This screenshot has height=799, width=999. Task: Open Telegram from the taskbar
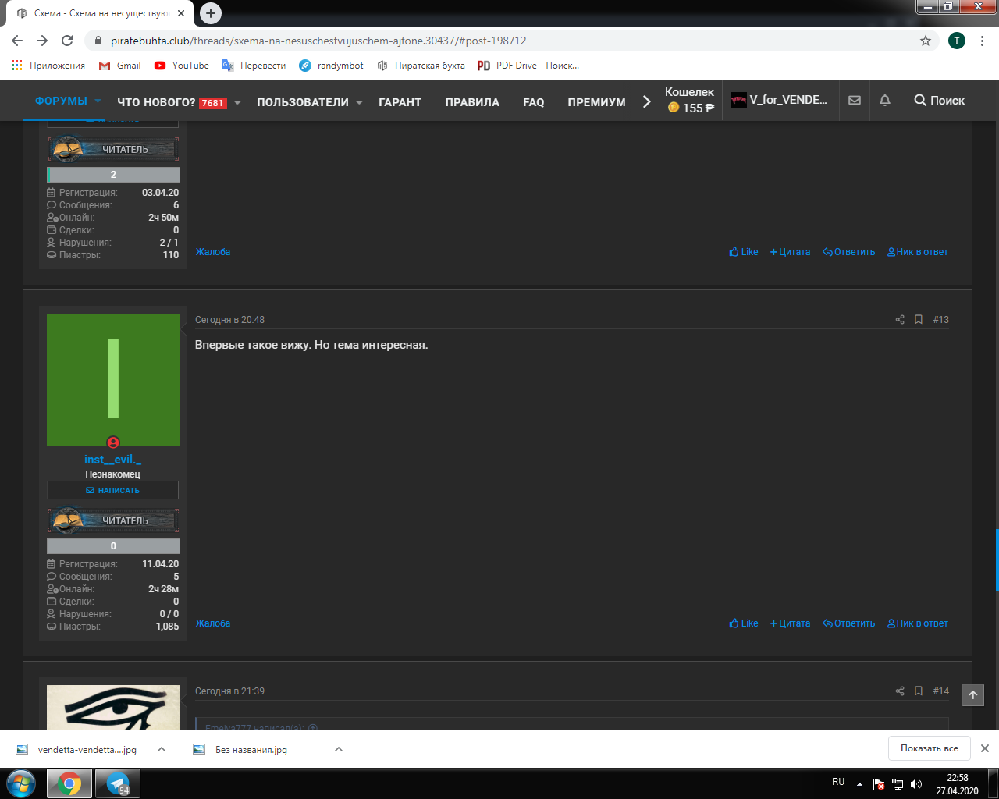click(x=118, y=783)
